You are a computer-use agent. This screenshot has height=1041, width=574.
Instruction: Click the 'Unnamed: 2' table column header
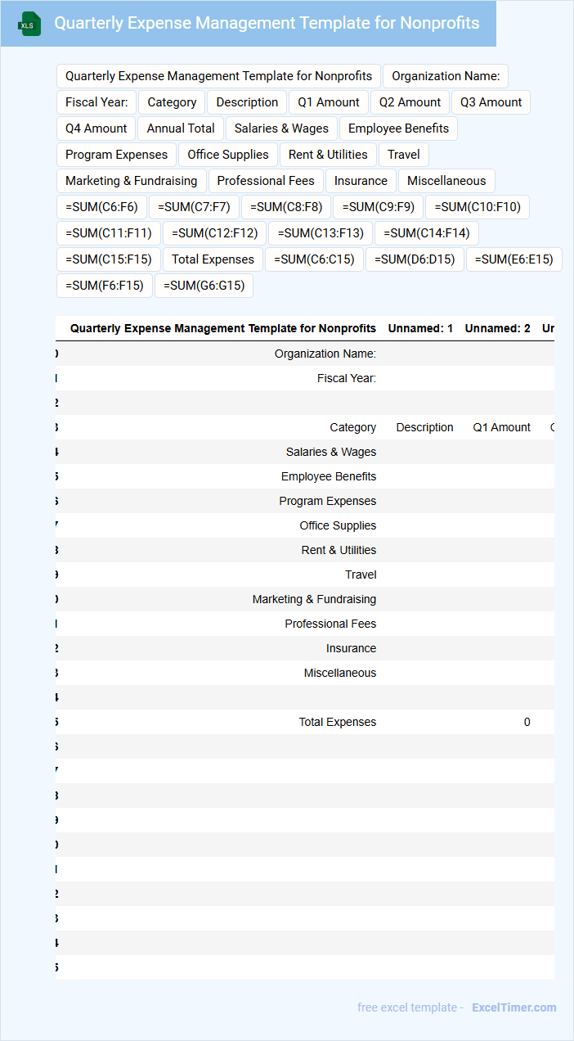tap(497, 328)
